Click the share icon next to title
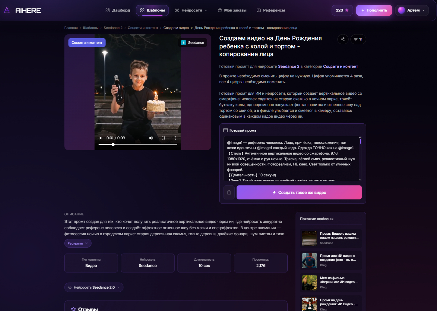The width and height of the screenshot is (437, 311). (x=343, y=39)
